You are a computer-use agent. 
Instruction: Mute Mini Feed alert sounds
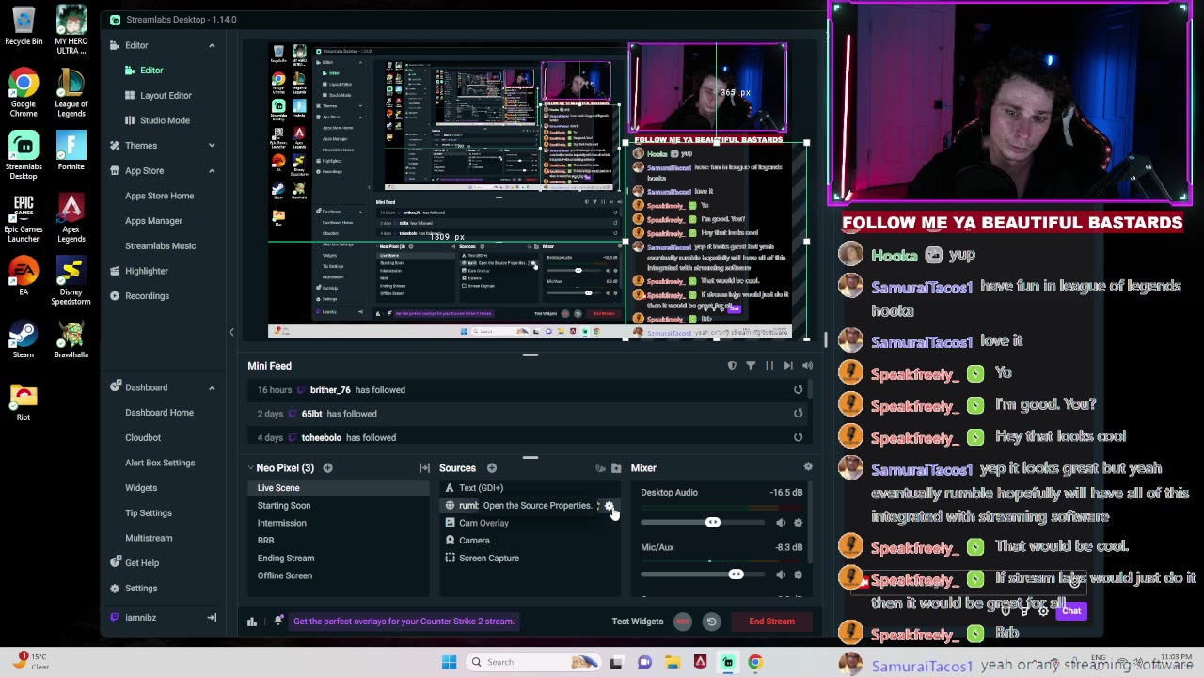point(807,366)
